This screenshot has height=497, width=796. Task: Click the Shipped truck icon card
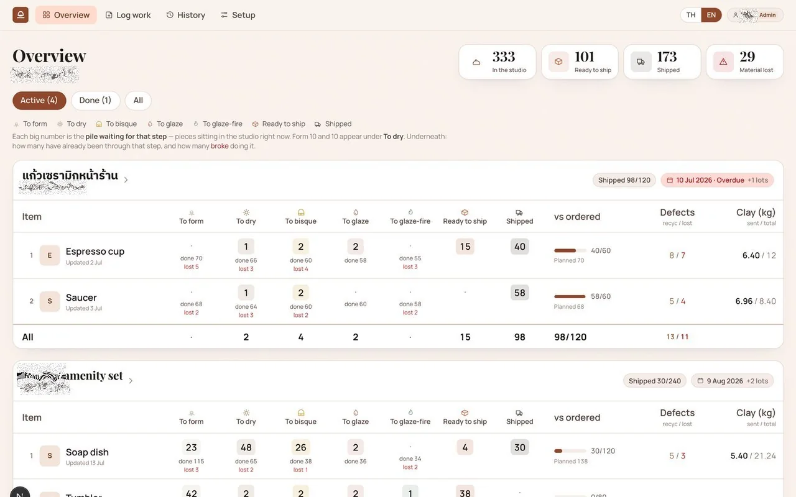(x=641, y=62)
